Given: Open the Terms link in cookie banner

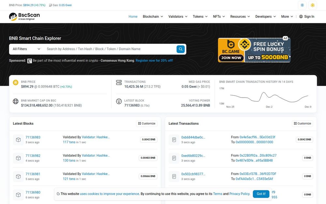Looking at the screenshot, I should click(x=218, y=194).
